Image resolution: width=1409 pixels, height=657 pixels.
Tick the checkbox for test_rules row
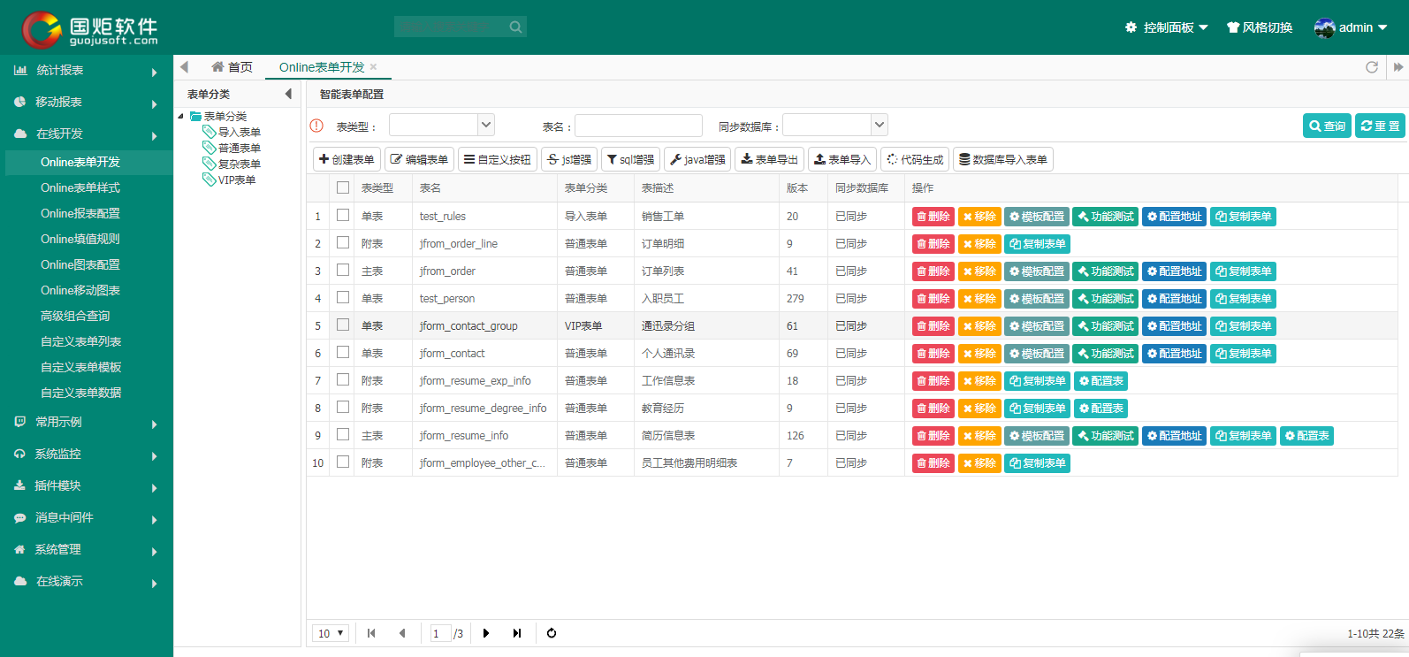click(x=343, y=215)
